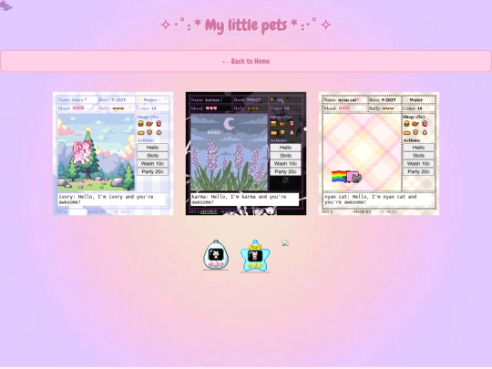The width and height of the screenshot is (492, 369).
Task: Buy the pink pudding in ivory's shop
Action: 159,132
